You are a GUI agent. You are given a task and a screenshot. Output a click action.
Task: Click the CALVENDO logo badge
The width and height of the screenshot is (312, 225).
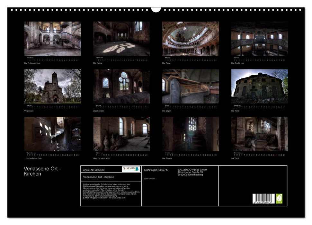click(131, 169)
